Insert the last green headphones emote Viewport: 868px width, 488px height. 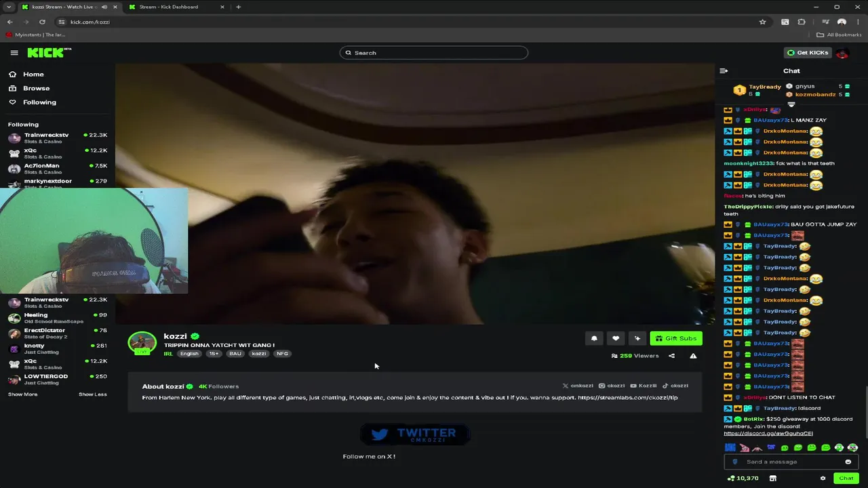pos(852,447)
